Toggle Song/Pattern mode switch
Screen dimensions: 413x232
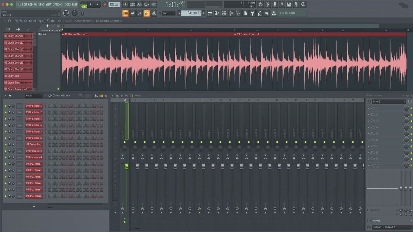pos(84,4)
